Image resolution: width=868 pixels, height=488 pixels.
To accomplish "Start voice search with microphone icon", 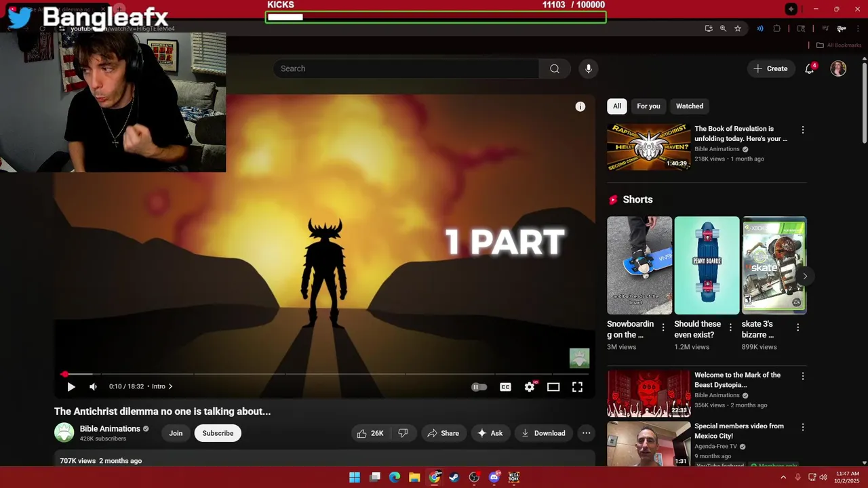I will pyautogui.click(x=589, y=68).
